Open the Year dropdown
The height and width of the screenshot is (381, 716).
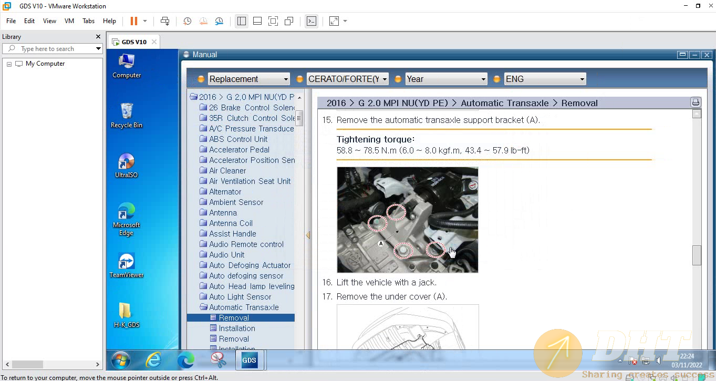click(446, 79)
